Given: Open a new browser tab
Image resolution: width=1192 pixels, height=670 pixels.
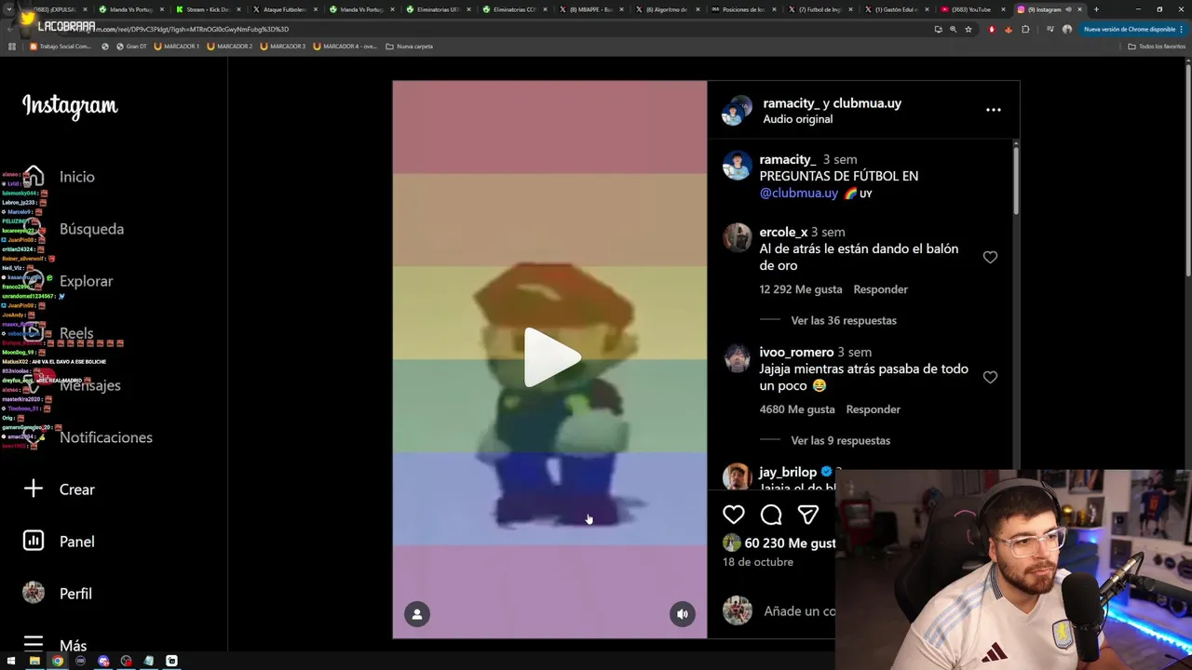Looking at the screenshot, I should [x=1096, y=9].
